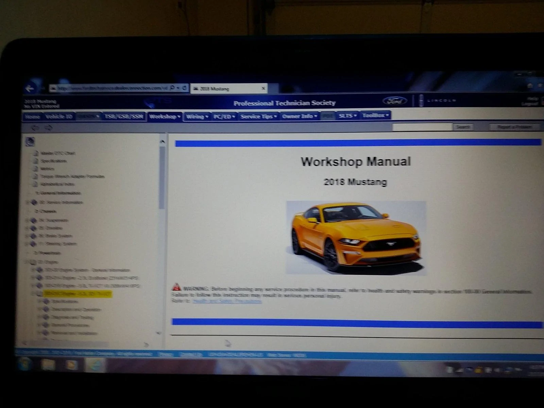Expand the Service Information tree node
Viewport: 544px width, 408px height.
[28, 202]
